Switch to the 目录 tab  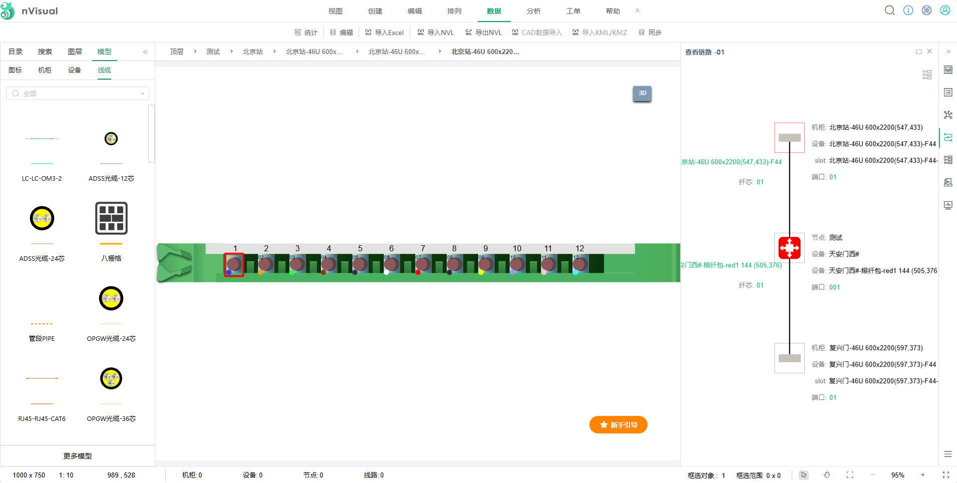coord(16,52)
